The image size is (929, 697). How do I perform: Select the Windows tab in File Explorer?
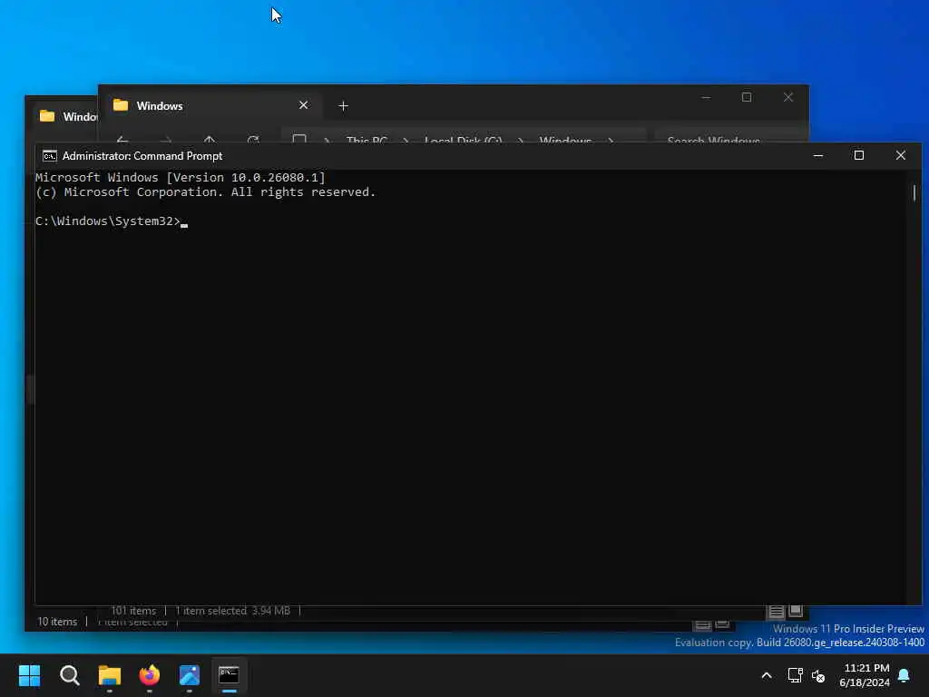coord(210,105)
